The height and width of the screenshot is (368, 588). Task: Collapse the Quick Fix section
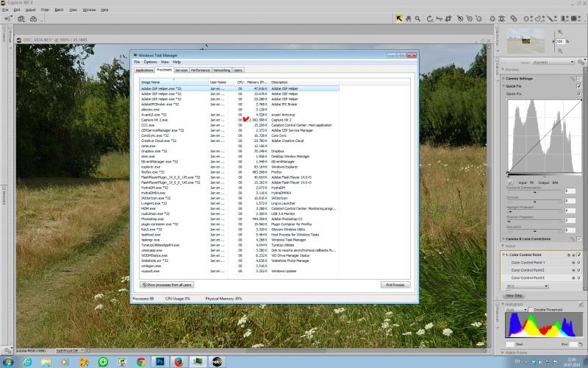503,86
